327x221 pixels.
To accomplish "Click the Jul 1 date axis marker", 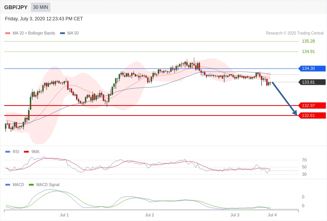I will coord(64,215).
